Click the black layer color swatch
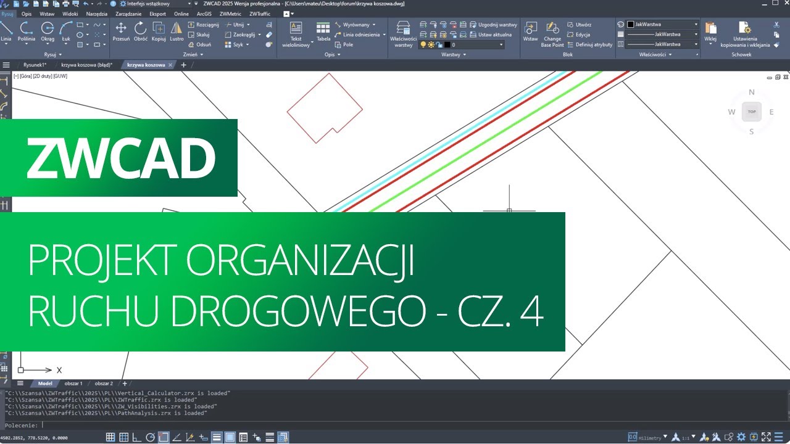 click(447, 44)
